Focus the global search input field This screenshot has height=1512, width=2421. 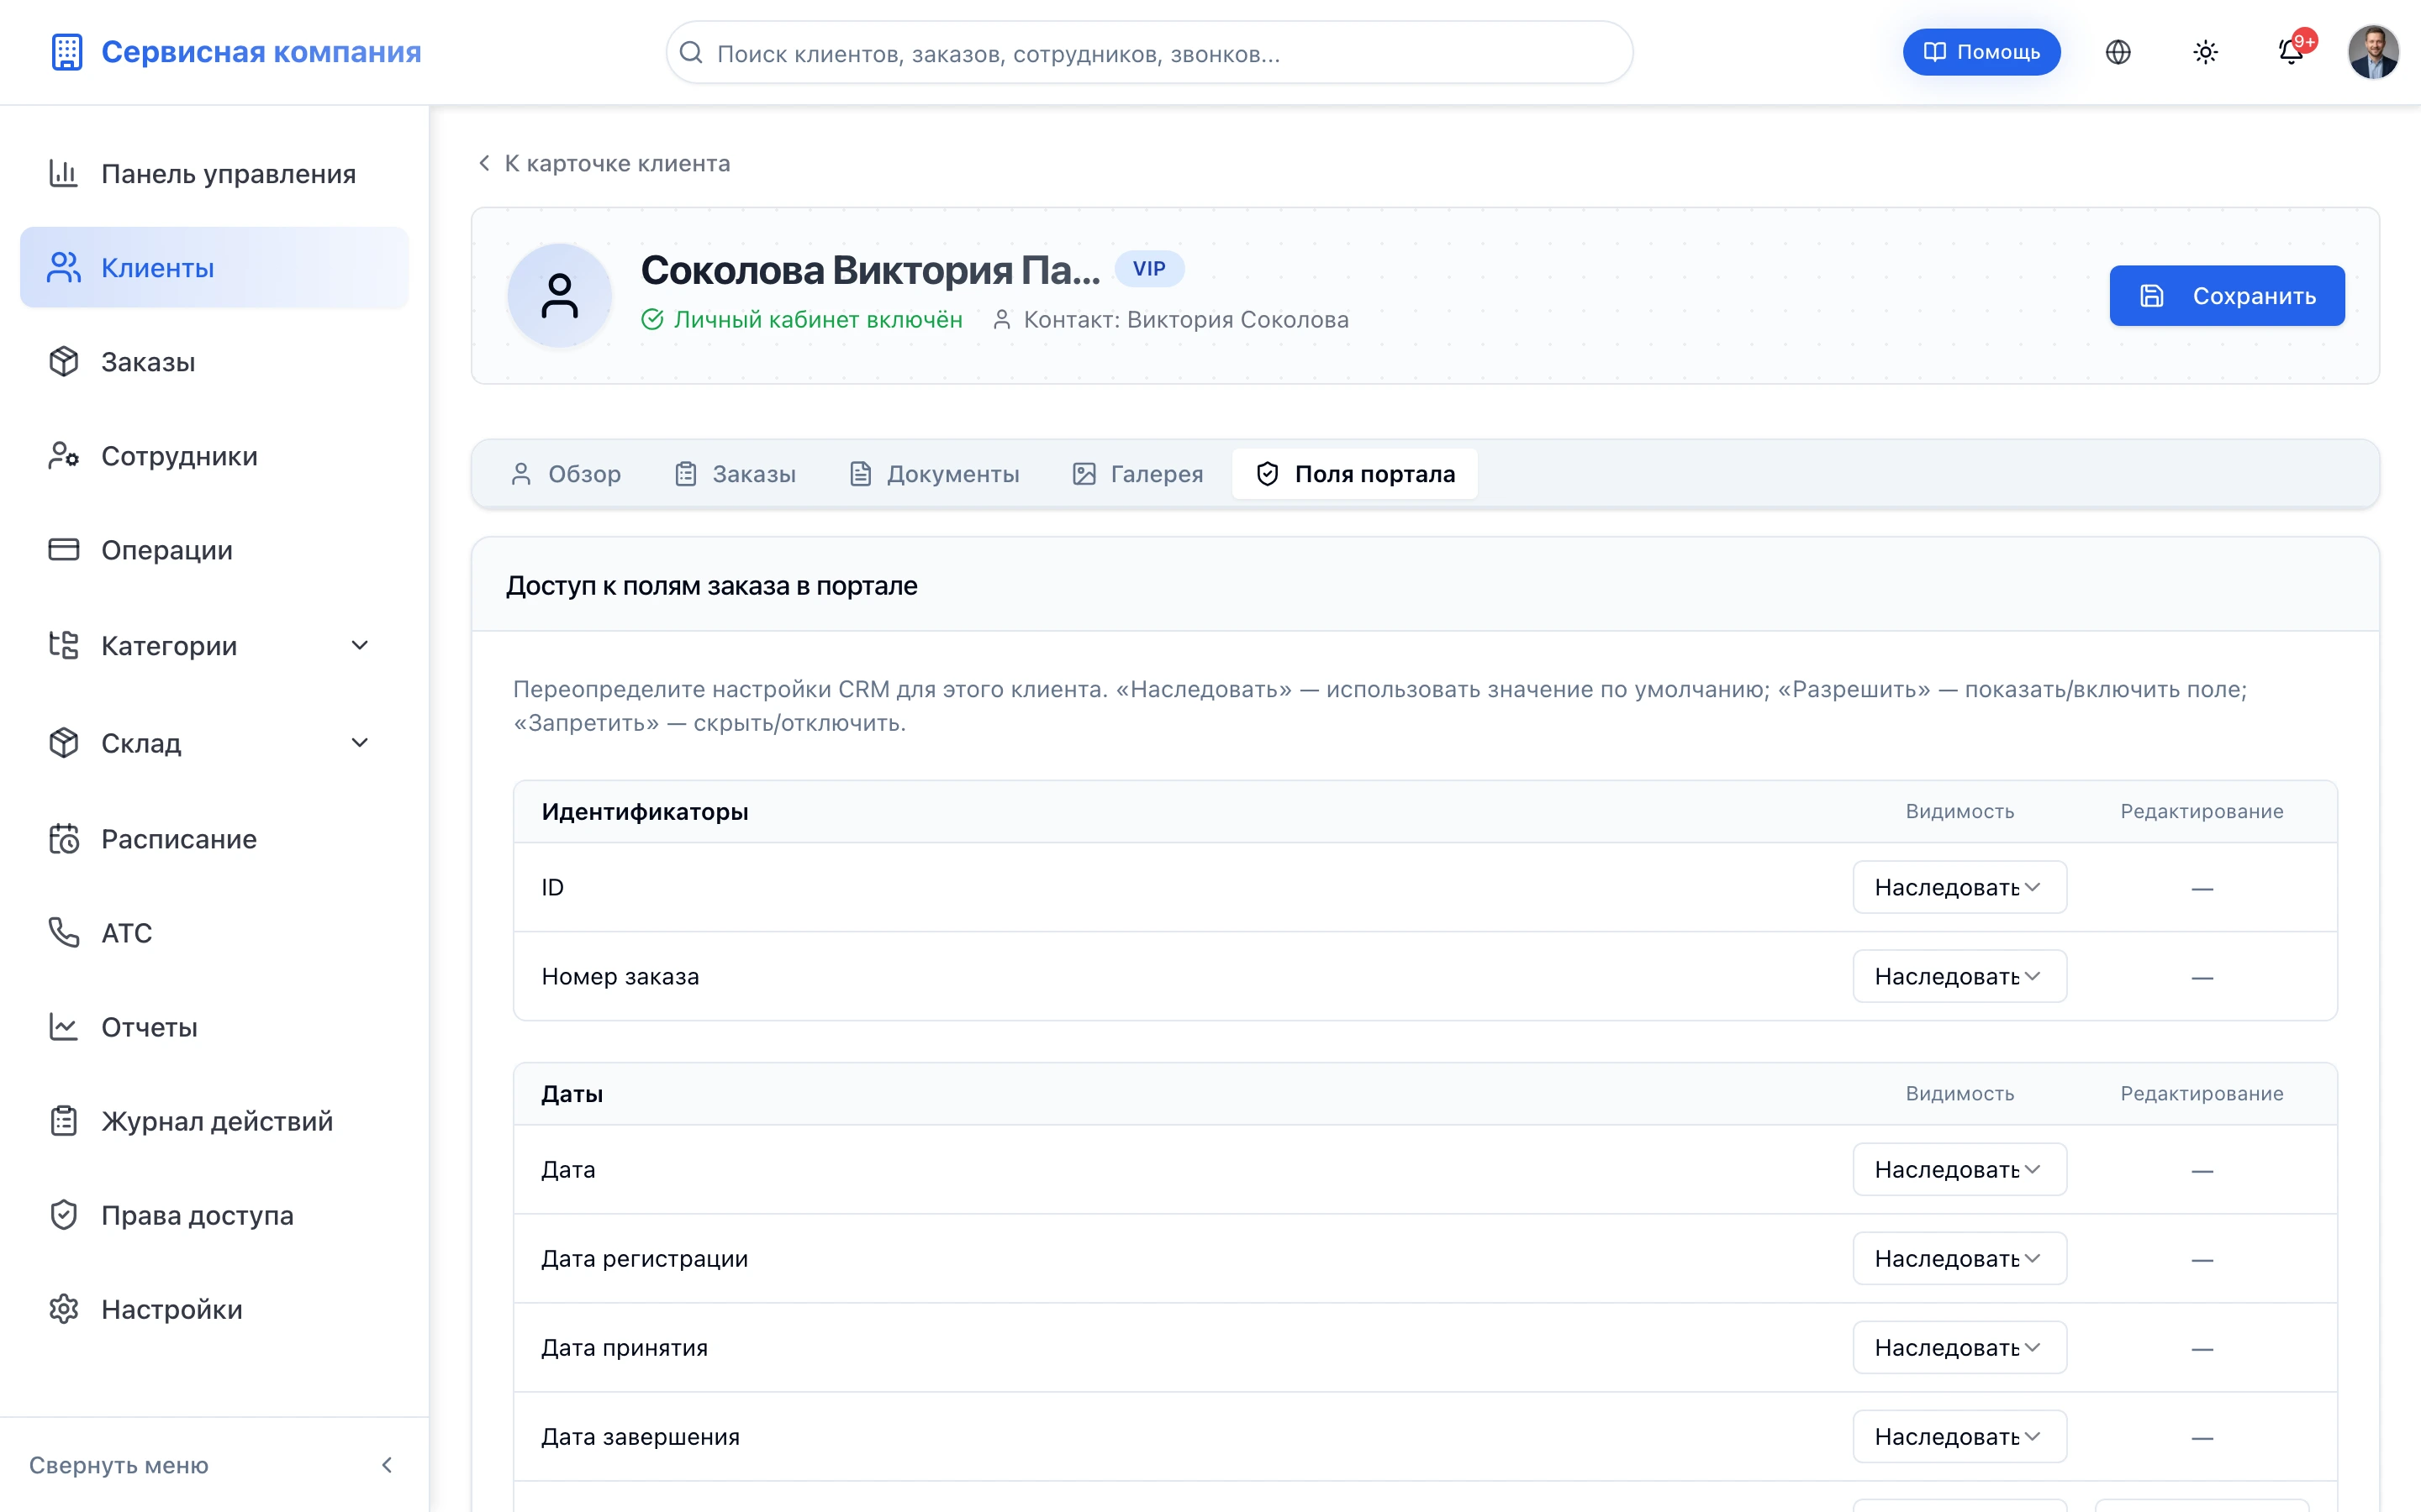[x=1149, y=52]
